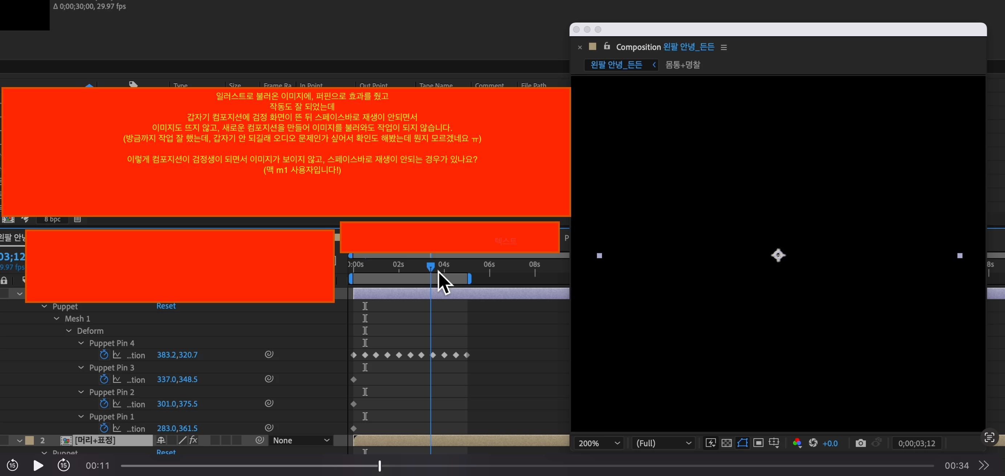The height and width of the screenshot is (476, 1005).
Task: Switch to the 몸통+명찰 composition tab
Action: [x=682, y=65]
